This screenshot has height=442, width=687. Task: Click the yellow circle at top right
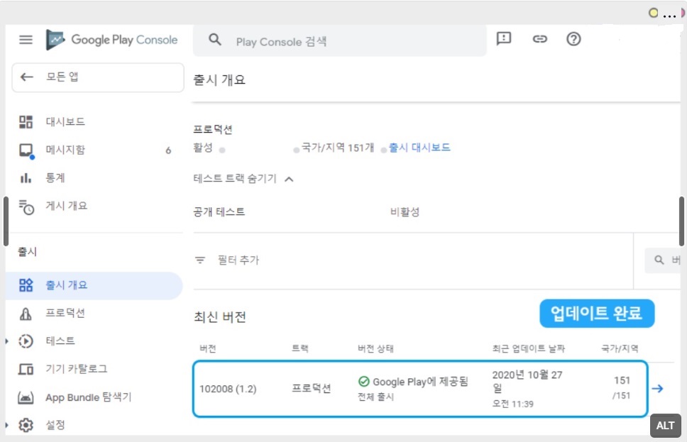coord(653,13)
